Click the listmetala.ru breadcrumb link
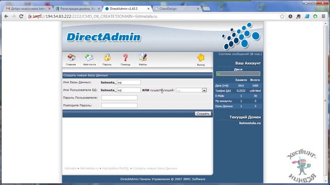Image resolution: width=330 pixels, height=185 pixels. pyautogui.click(x=89, y=169)
